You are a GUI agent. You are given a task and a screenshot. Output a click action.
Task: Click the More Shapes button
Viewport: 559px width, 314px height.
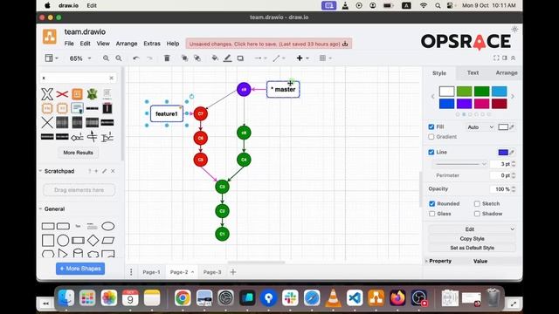[x=80, y=269]
